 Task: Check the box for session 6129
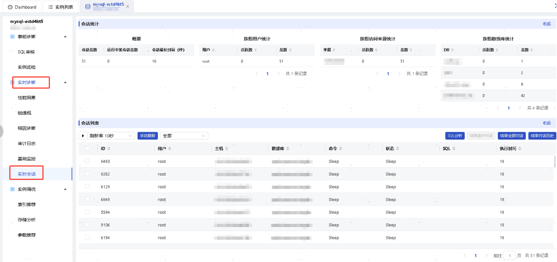click(x=87, y=186)
